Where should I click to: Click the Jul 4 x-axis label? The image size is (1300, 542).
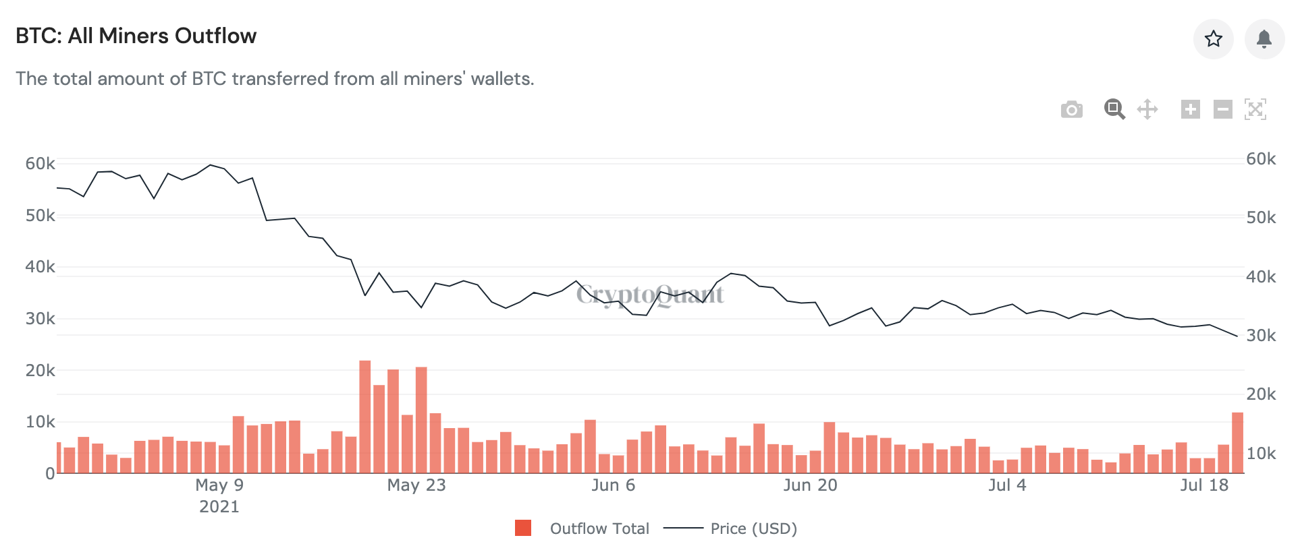pos(1007,485)
